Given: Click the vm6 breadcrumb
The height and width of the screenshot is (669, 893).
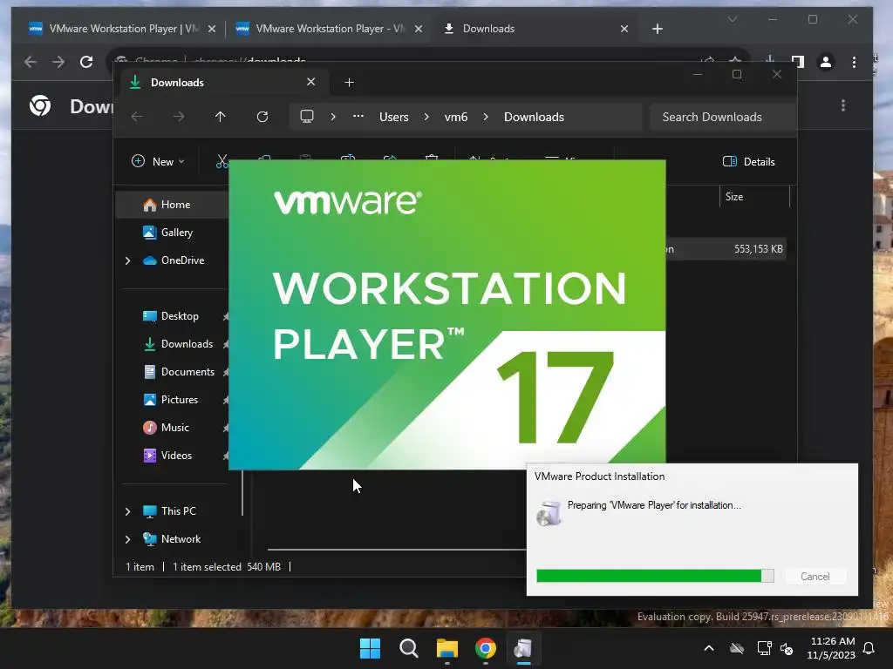Looking at the screenshot, I should point(455,117).
